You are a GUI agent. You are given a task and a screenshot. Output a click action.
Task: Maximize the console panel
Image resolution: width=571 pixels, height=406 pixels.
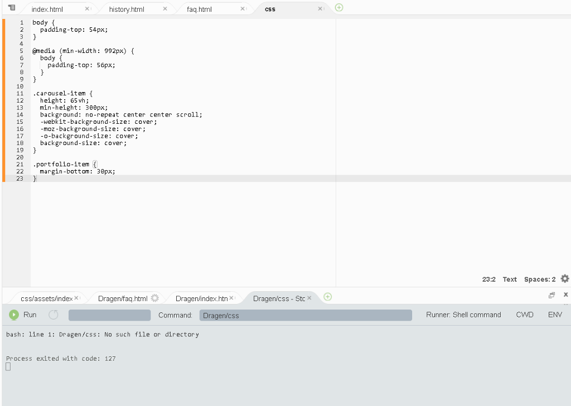(x=551, y=294)
